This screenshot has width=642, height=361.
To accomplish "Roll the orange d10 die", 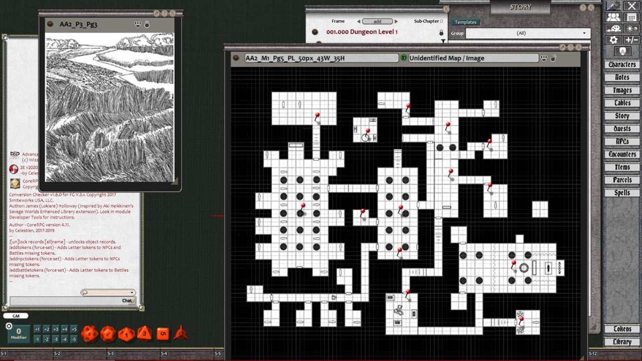I will point(126,333).
